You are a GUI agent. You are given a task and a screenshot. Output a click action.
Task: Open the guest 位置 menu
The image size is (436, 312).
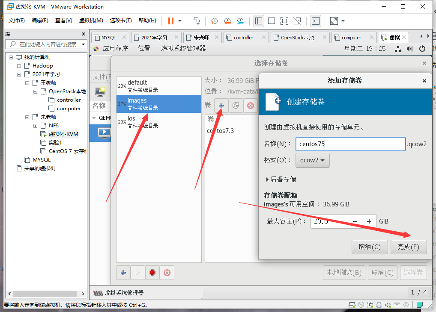pos(144,49)
